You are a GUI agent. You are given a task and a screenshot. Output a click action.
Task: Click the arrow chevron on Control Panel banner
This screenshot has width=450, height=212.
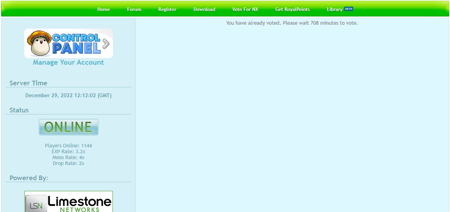click(x=106, y=43)
